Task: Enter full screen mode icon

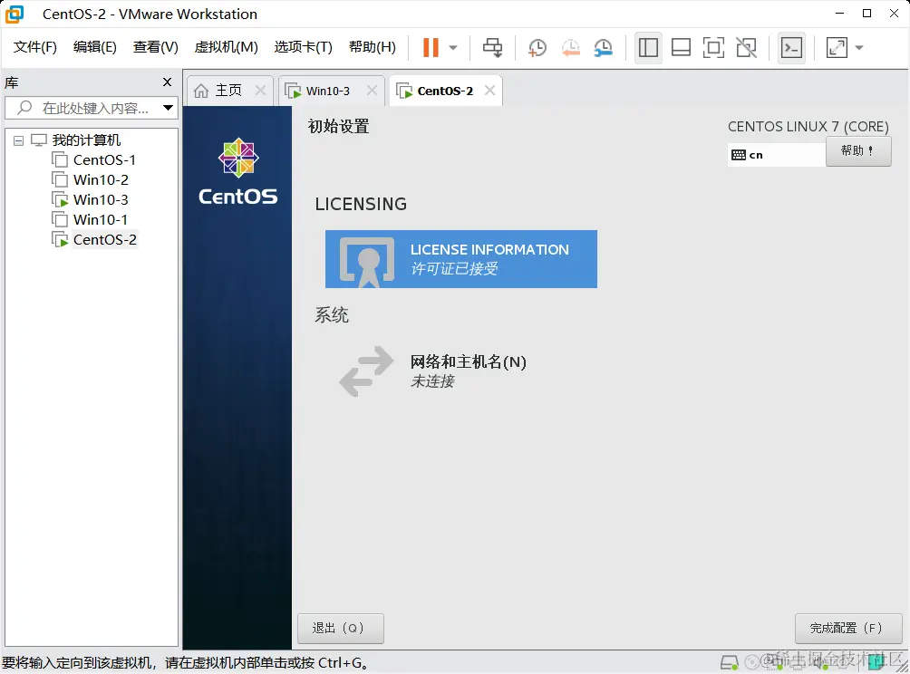Action: (713, 48)
